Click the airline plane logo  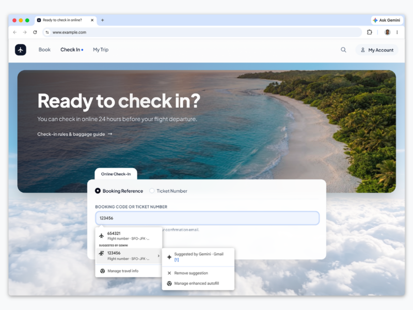(x=21, y=50)
